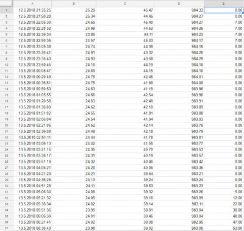
Task: Select row 17 header
Action: (7, 107)
